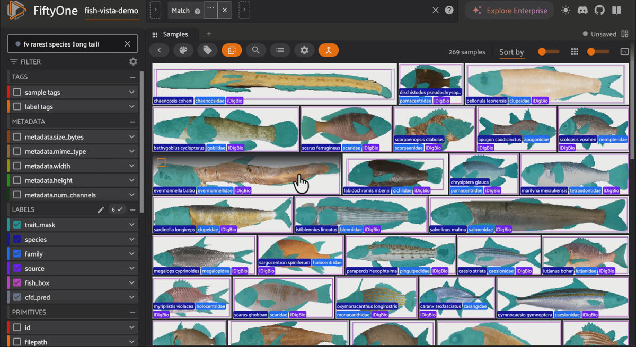Screen dimensions: 636x347
Task: Click the 6 visible labels toggle badge
Action: tap(117, 210)
